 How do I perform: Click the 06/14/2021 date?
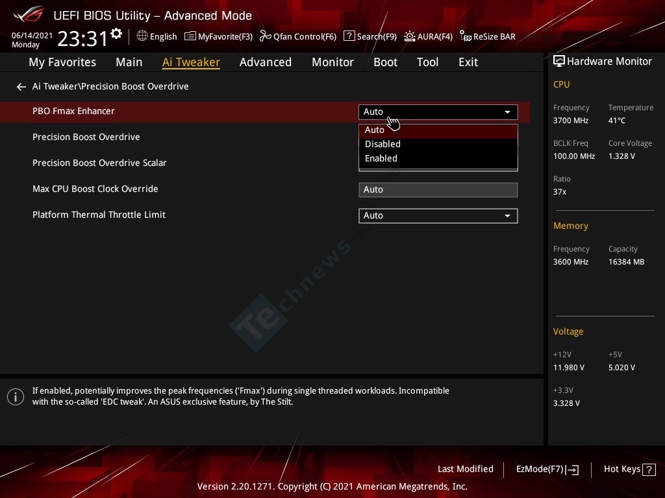tap(32, 36)
